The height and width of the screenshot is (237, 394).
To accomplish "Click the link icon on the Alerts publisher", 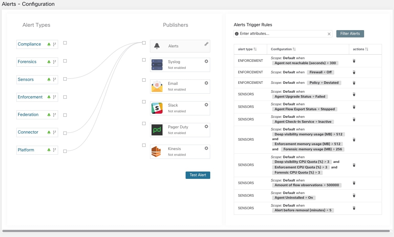I will (x=207, y=44).
